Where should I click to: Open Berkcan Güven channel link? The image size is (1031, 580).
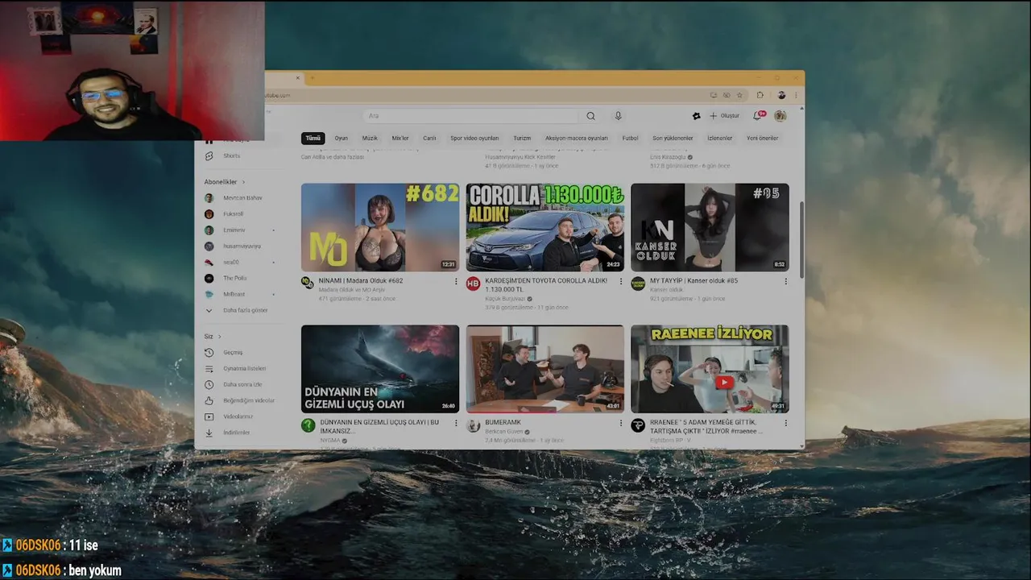click(504, 432)
